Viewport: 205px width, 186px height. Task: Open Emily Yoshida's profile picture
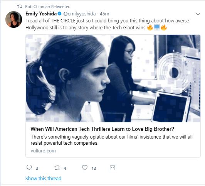tap(14, 19)
